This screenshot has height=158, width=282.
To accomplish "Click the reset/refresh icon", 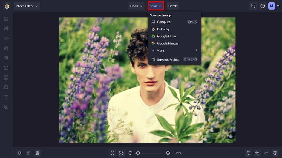I will point(248,153).
